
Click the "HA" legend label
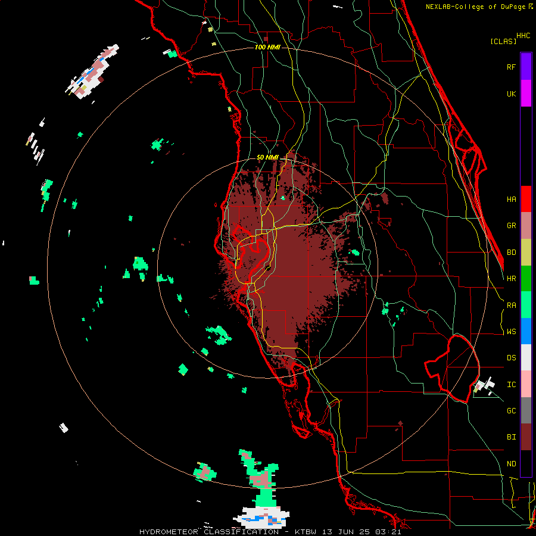point(511,200)
